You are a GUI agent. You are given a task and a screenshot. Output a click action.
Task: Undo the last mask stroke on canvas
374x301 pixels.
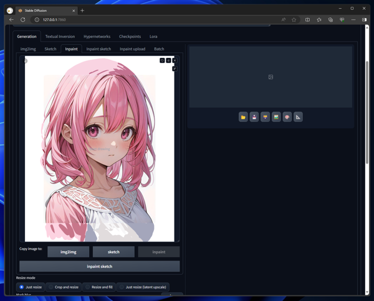162,60
